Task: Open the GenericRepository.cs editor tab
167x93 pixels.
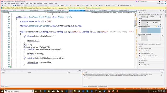Action: coord(49,11)
